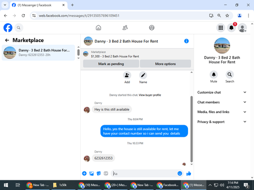Open Chrome three-dot menu
This screenshot has width=254, height=190.
coord(248,16)
